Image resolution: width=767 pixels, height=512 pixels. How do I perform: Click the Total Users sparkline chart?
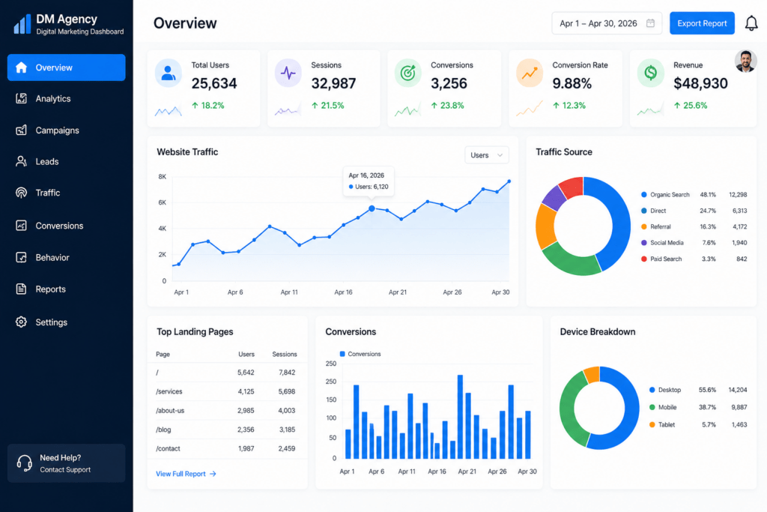click(169, 111)
